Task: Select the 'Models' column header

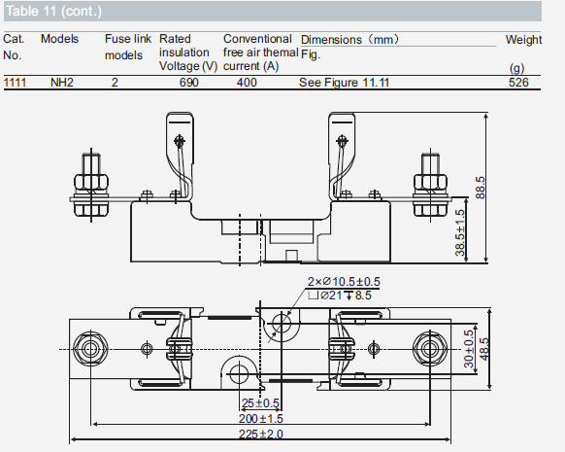Action: tap(59, 39)
